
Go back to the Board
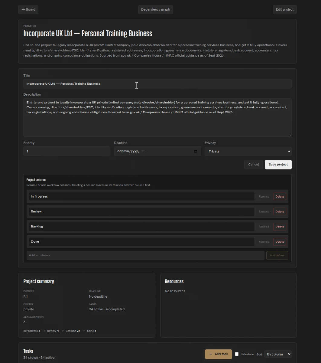pyautogui.click(x=28, y=9)
